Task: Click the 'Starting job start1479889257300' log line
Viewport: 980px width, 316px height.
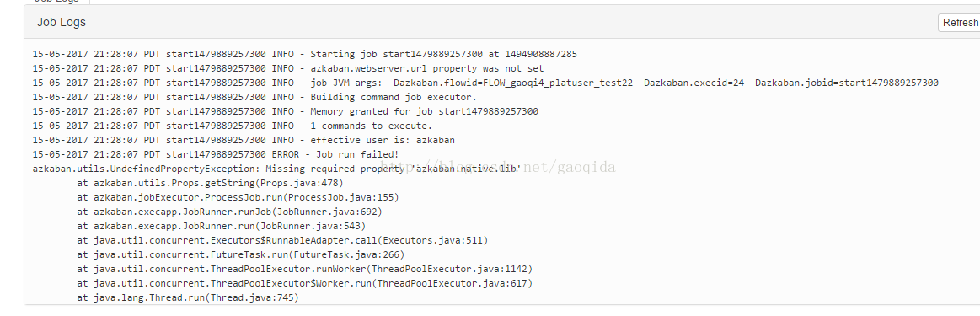Action: tap(305, 54)
